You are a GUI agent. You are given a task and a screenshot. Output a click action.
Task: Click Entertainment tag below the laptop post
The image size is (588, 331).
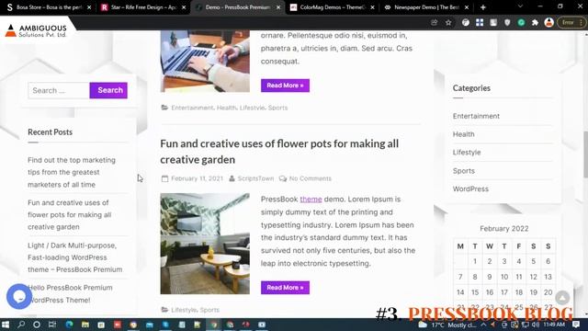click(x=192, y=108)
